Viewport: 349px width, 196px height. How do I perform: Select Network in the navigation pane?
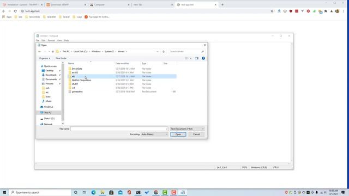[x=48, y=124]
